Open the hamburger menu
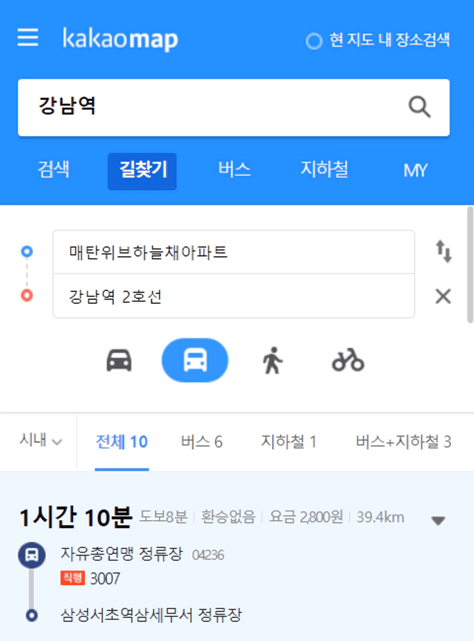The image size is (474, 641). pyautogui.click(x=28, y=38)
